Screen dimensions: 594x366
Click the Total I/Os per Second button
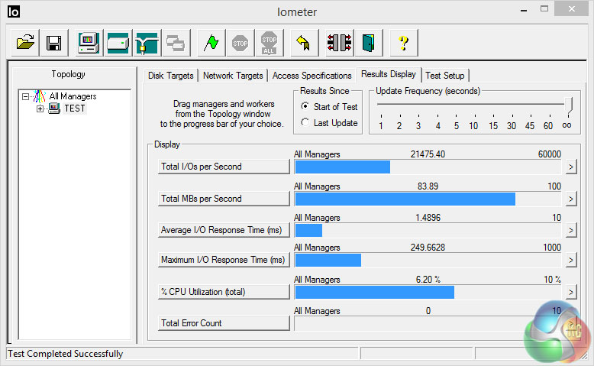(x=224, y=167)
